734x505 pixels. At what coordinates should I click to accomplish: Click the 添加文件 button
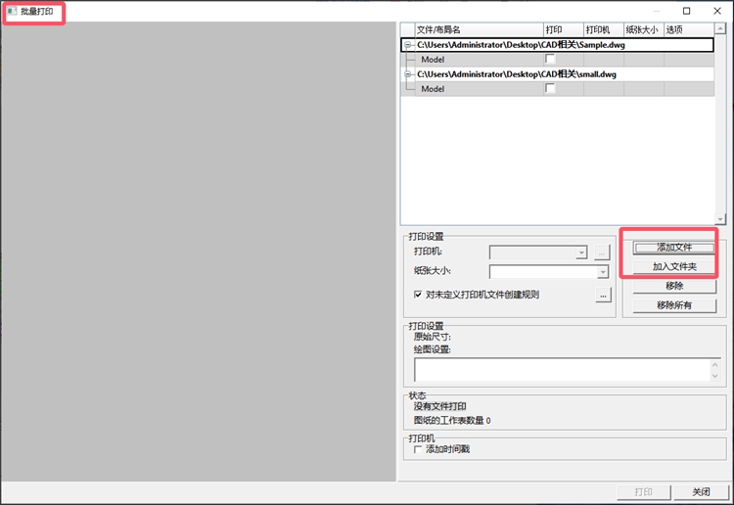tap(673, 248)
